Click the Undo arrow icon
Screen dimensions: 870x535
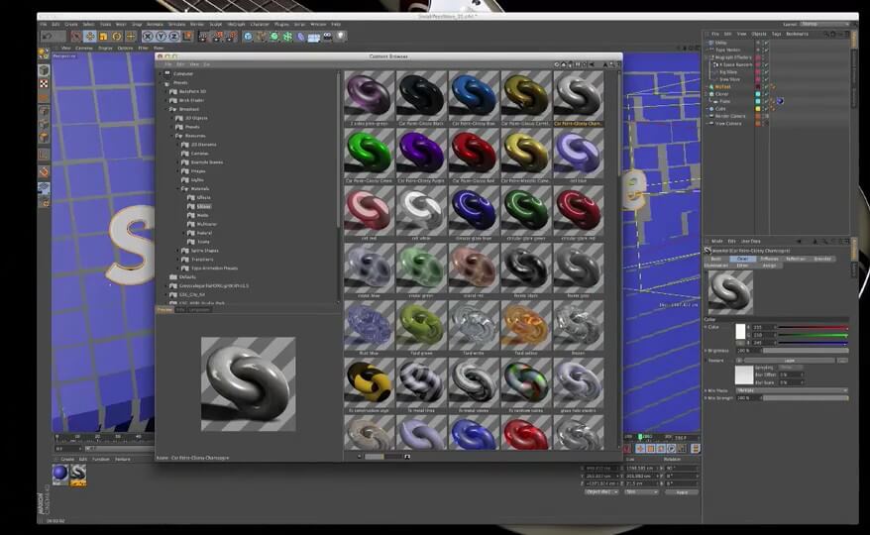pyautogui.click(x=46, y=37)
